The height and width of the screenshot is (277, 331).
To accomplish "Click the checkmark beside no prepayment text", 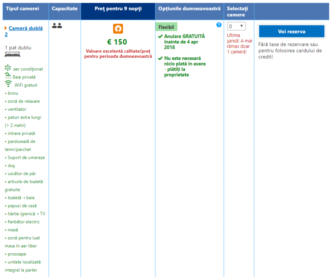I will click(160, 59).
